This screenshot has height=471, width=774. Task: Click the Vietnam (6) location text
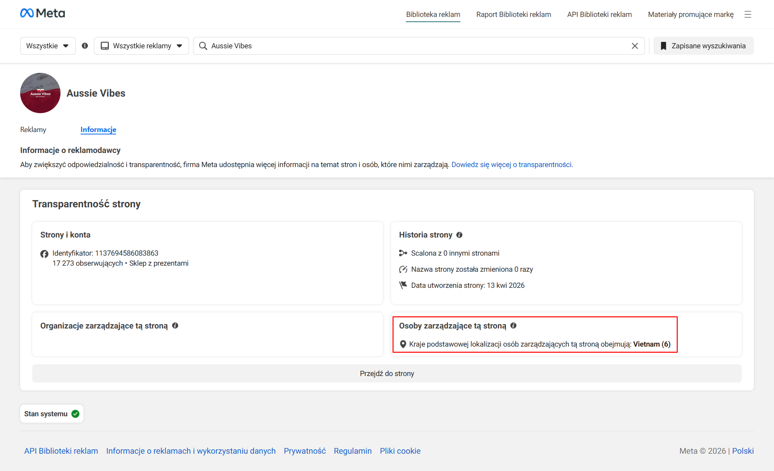click(652, 344)
